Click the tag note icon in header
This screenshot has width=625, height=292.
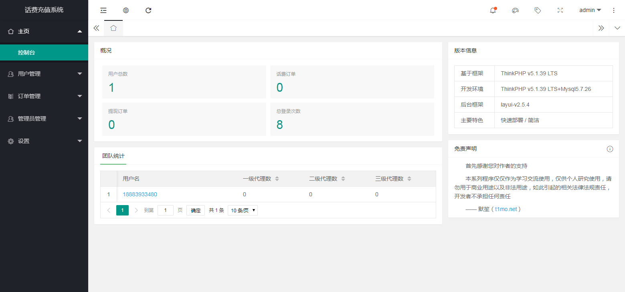538,10
